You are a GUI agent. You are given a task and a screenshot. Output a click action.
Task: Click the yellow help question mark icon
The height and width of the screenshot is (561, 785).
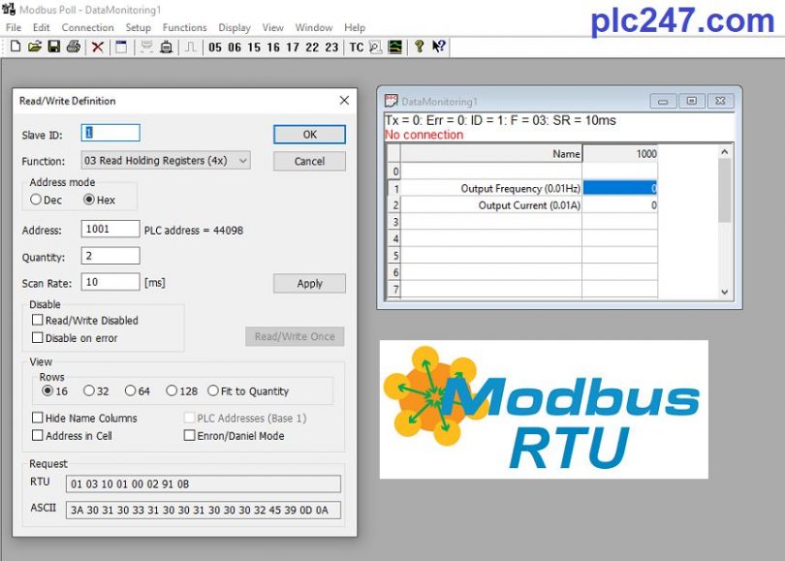coord(419,47)
